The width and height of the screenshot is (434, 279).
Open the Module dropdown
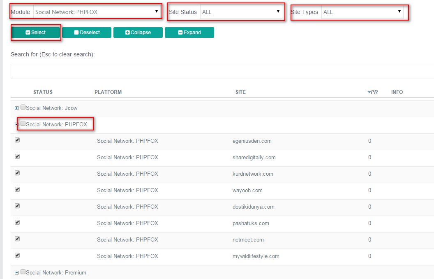97,12
